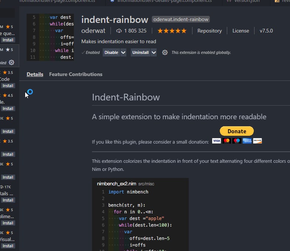Click the sidebar gear icon of the enabled extension
Viewport: 290px width, 251px height.
(11, 62)
